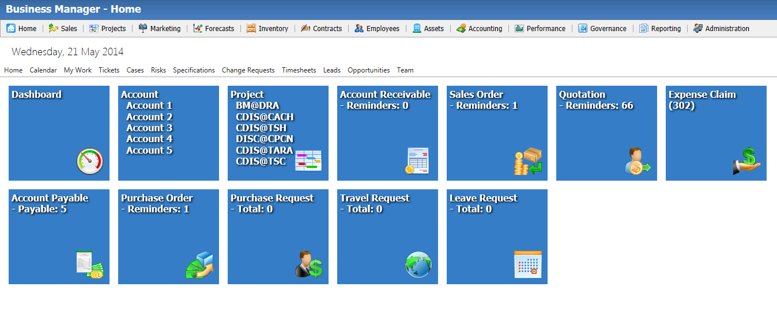Open the CDIS@TARA project
The height and width of the screenshot is (313, 777).
point(265,151)
